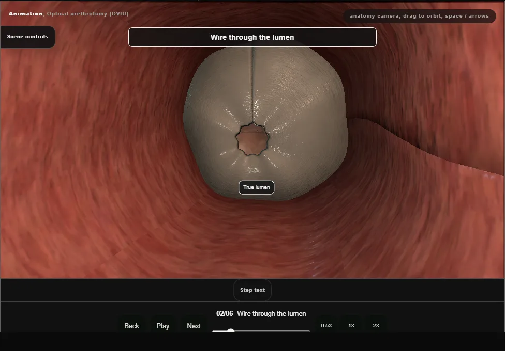Open the Scene controls panel
505x351 pixels.
[27, 37]
